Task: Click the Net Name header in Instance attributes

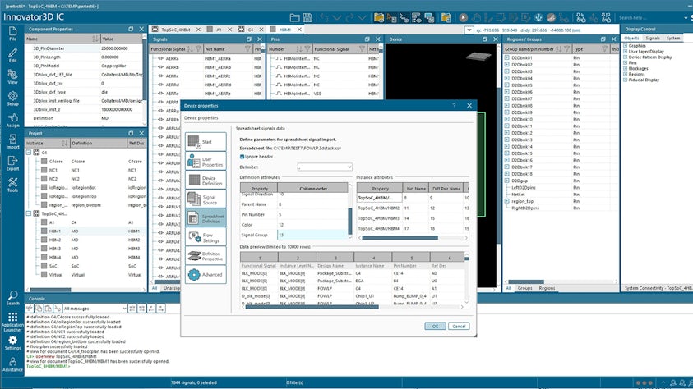Action: click(416, 188)
